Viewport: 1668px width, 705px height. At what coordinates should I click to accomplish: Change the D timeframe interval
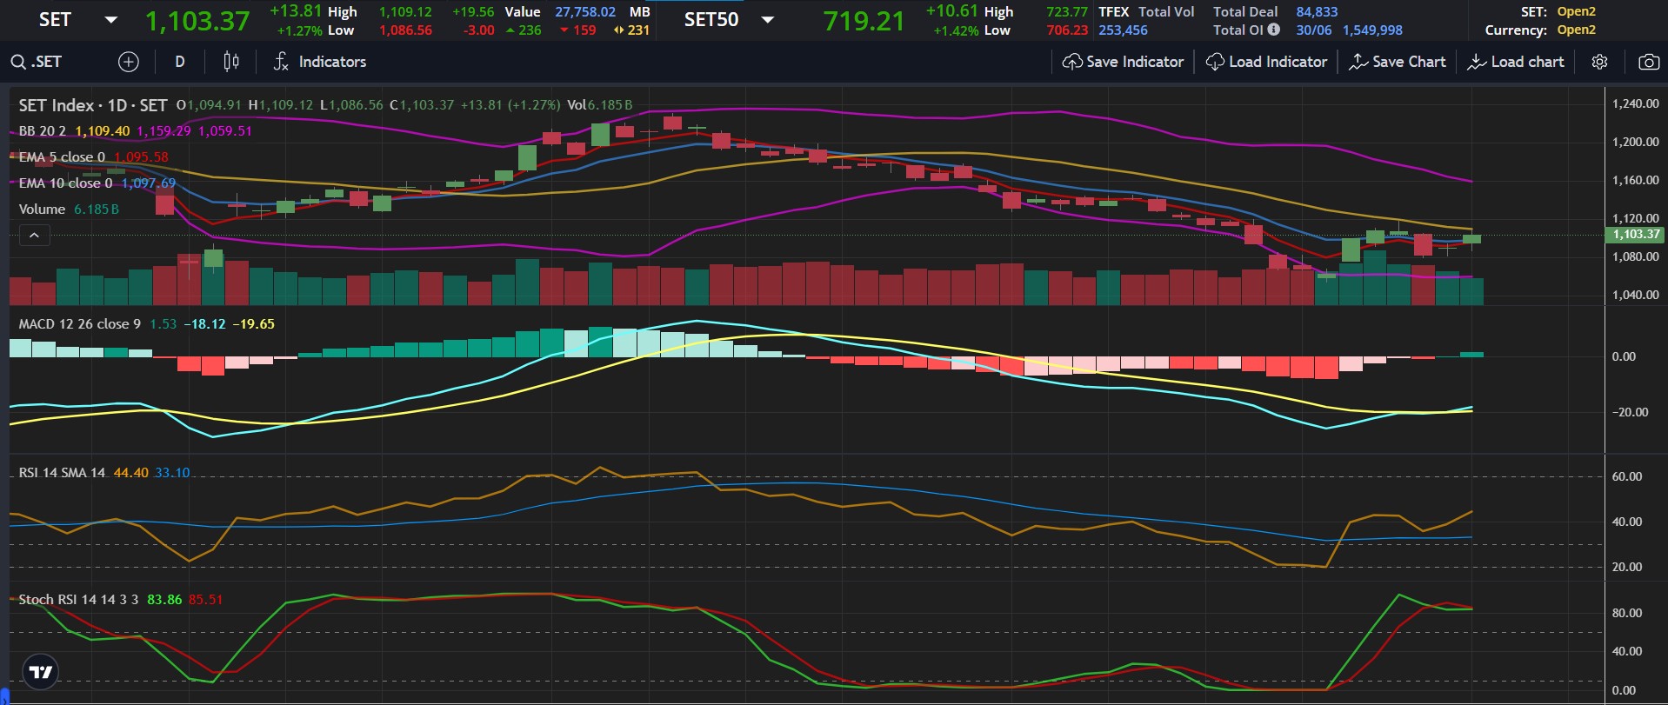(180, 62)
